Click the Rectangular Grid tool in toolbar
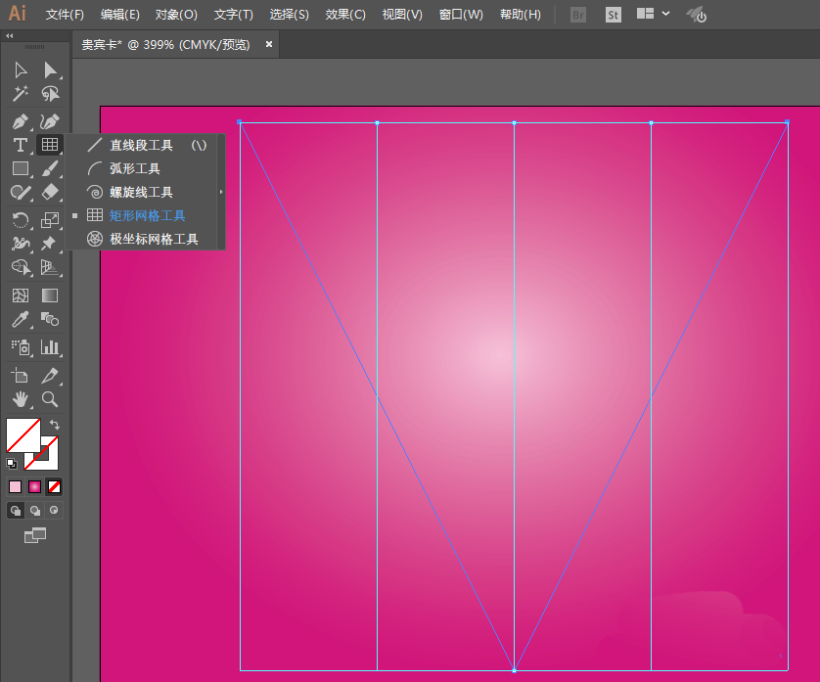Viewport: 820px width, 682px height. [x=50, y=145]
